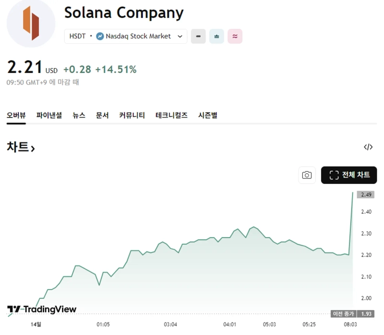This screenshot has height=335, width=384.
Task: Click the TradingView logo on chart
Action: pyautogui.click(x=42, y=309)
